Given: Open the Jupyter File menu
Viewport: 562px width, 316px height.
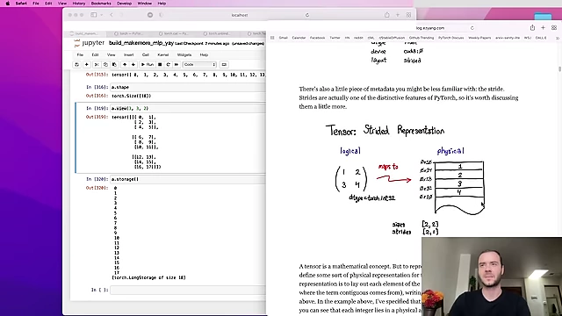Looking at the screenshot, I should click(x=80, y=54).
